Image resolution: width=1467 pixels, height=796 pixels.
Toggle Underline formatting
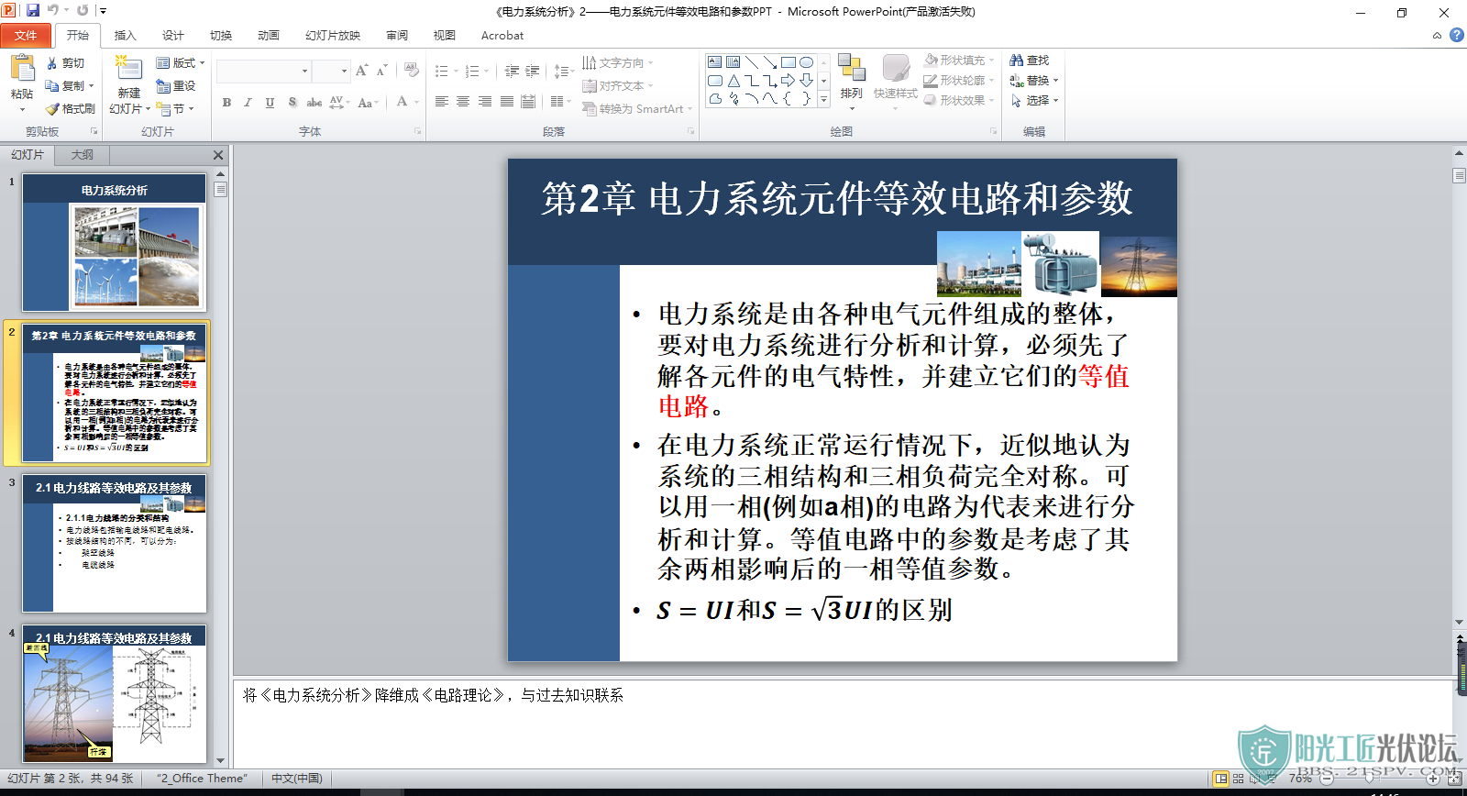(270, 103)
